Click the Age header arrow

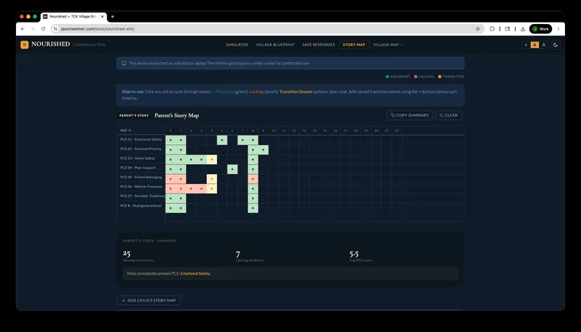(x=129, y=130)
